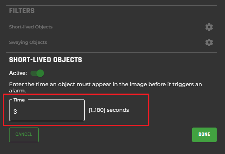Click the dark track of the Active switch

tap(33, 73)
